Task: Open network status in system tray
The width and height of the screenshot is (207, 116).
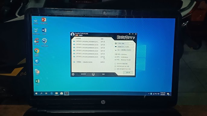Action: click(154, 94)
